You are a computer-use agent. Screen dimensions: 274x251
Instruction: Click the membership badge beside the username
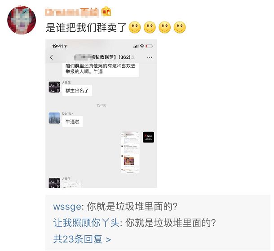click(106, 12)
